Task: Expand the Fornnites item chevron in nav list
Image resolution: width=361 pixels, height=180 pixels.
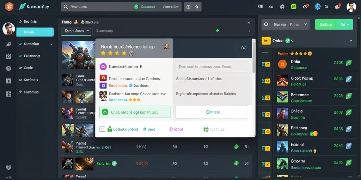Action: pos(51,44)
